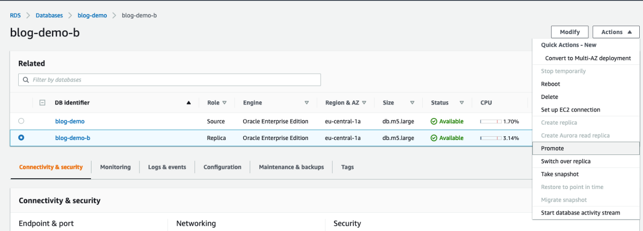Viewport: 643px width, 231px height.
Task: Open blog-demo breadcrumb link
Action: tap(92, 15)
